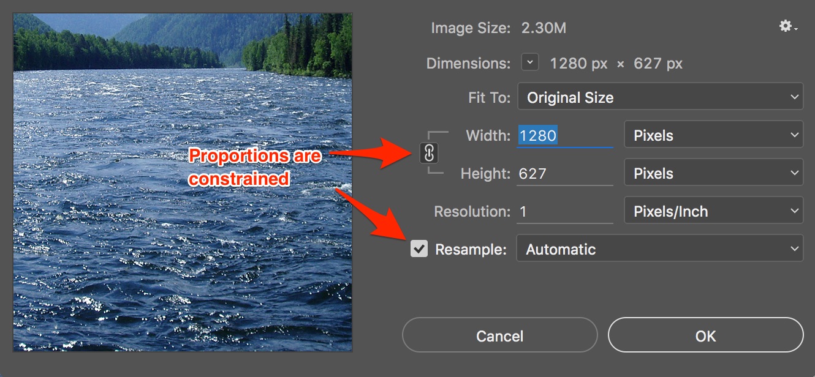The image size is (815, 377).
Task: Confirm the dialog with OK
Action: coord(705,336)
